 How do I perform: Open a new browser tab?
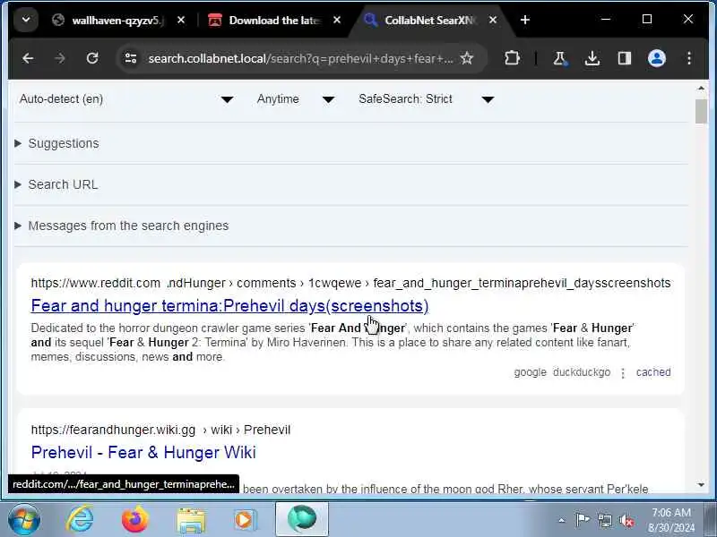525,20
